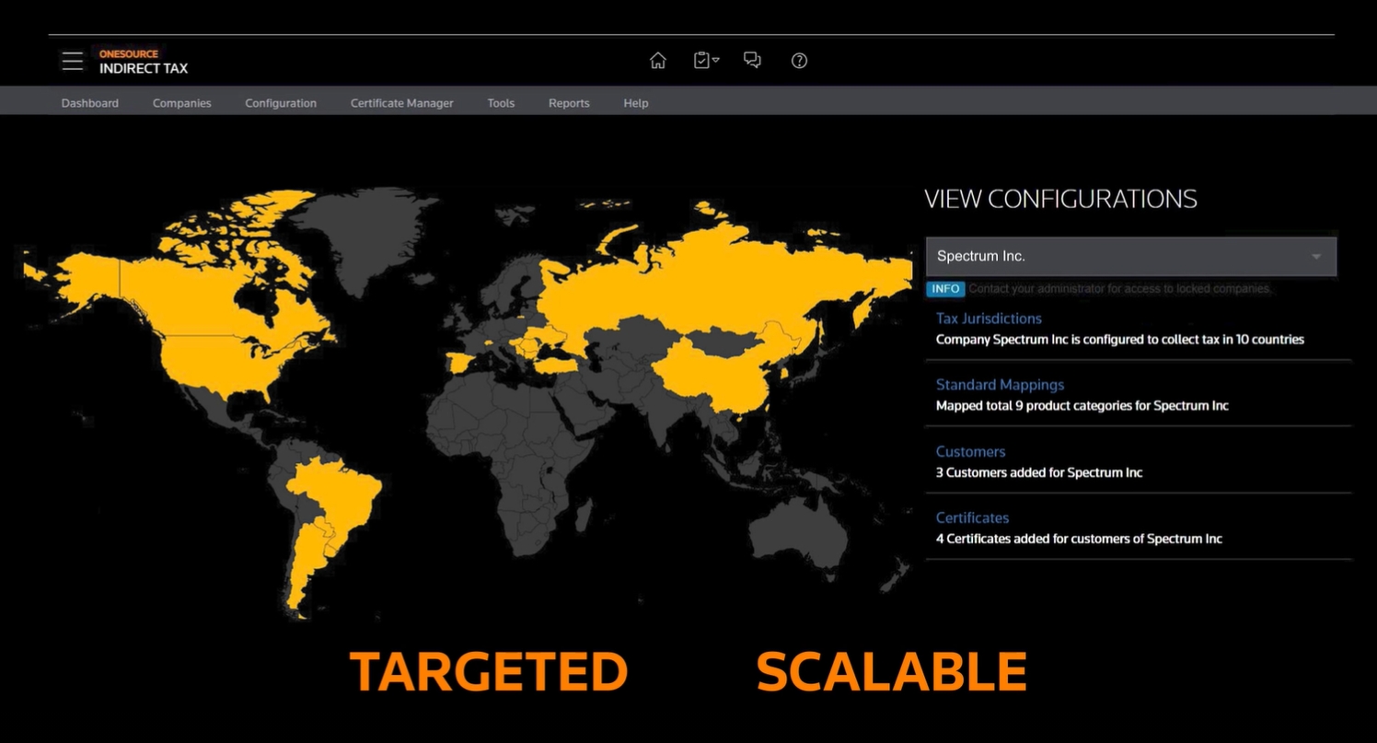The width and height of the screenshot is (1377, 743).
Task: Select Configuration in the navigation bar
Action: coord(281,103)
